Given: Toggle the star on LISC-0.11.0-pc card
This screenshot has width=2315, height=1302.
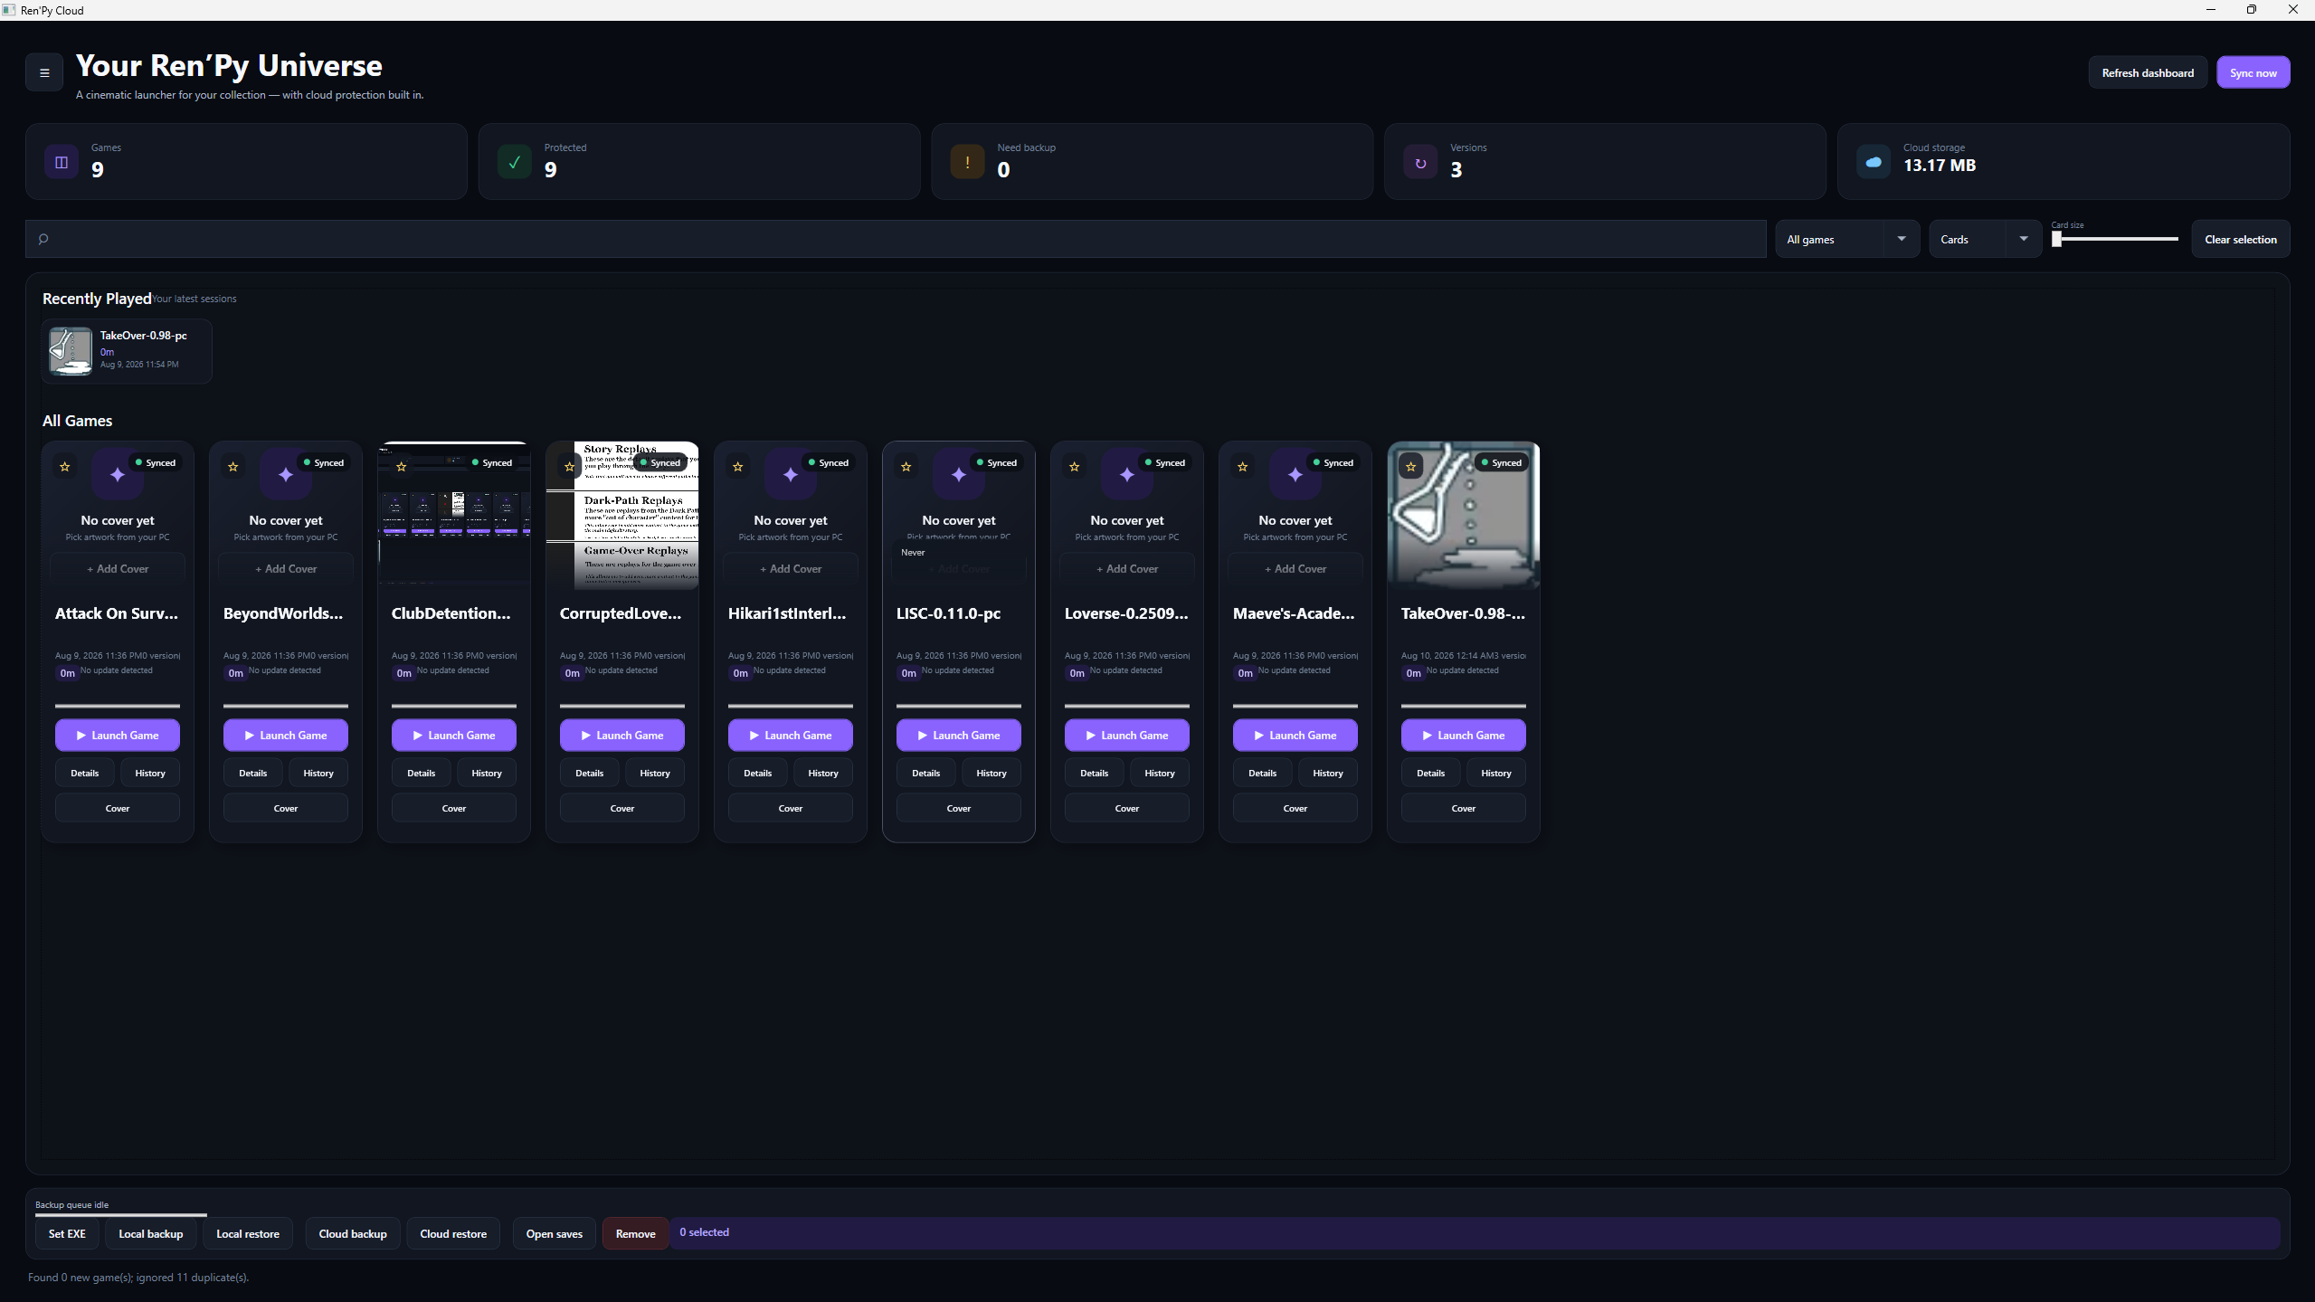Looking at the screenshot, I should pos(906,467).
